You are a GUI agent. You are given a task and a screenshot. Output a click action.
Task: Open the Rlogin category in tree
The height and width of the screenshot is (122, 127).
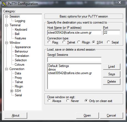(x=19, y=86)
